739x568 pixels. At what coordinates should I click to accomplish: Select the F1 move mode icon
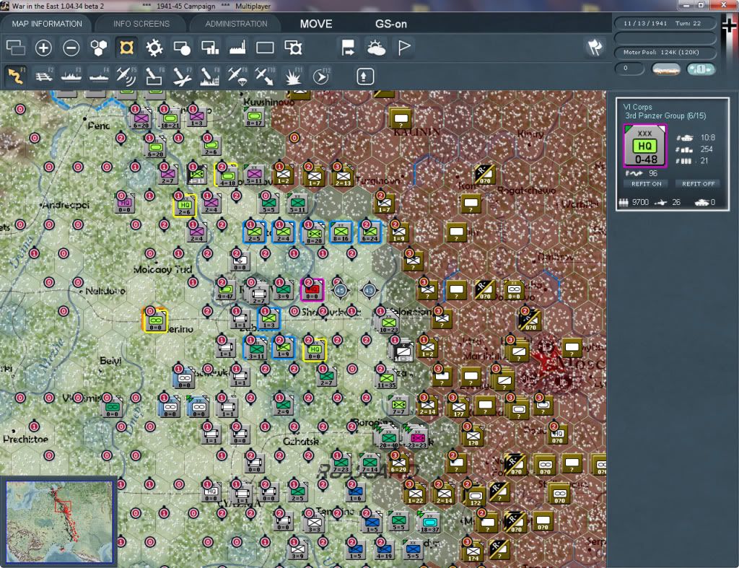point(16,76)
